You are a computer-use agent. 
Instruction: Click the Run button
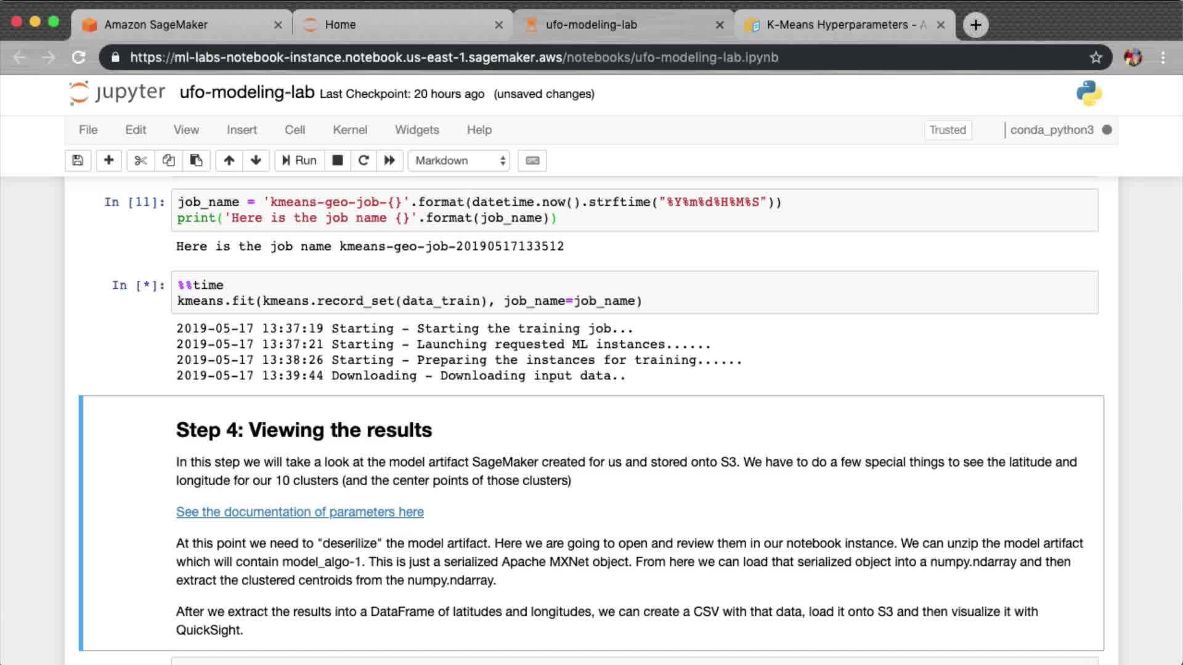299,161
